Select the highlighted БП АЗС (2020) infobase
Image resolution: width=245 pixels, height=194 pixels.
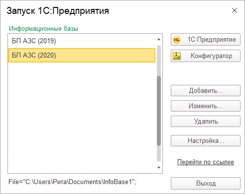(82, 55)
